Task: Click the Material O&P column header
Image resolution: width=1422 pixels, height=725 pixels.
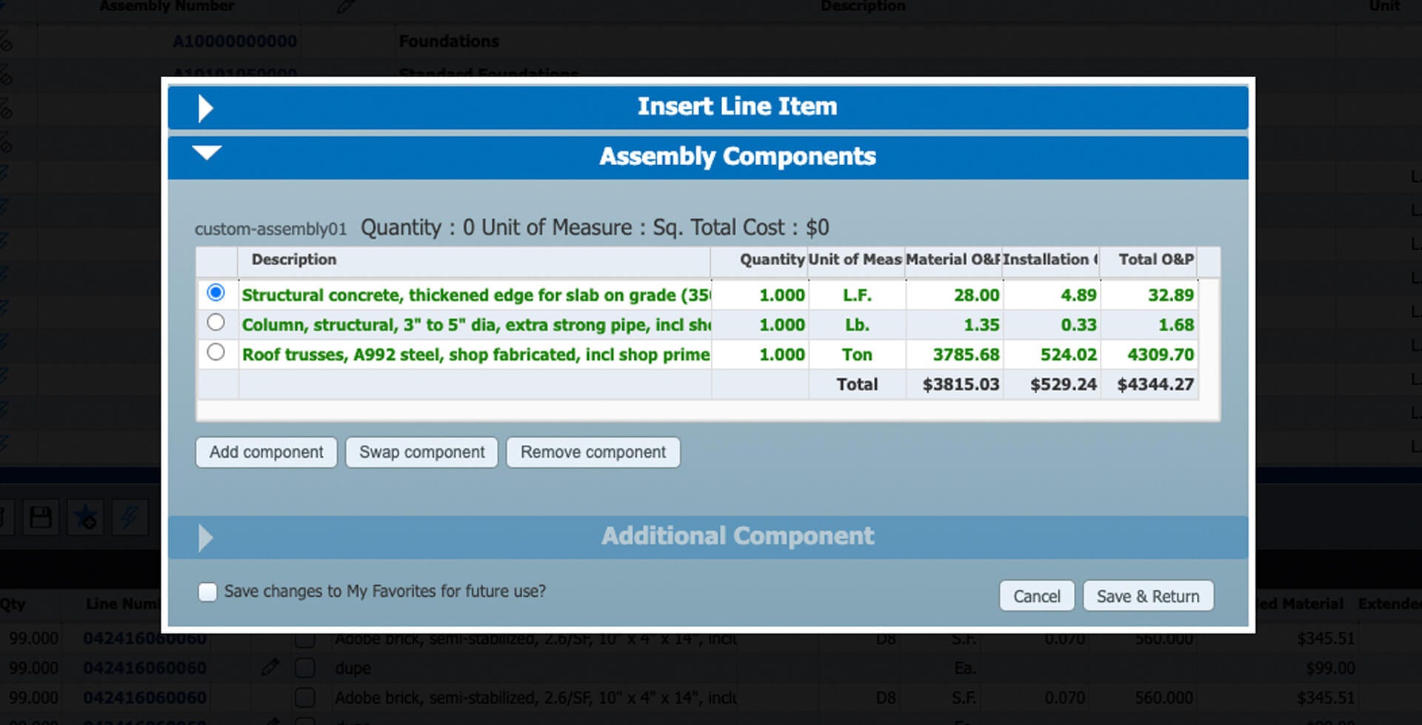Action: (x=953, y=260)
